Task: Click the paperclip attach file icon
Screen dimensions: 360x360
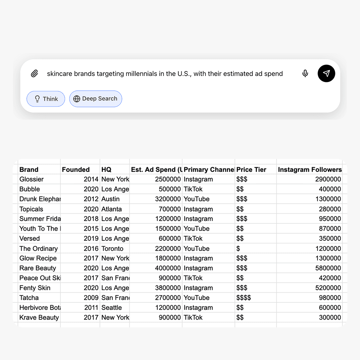Action: click(x=34, y=74)
